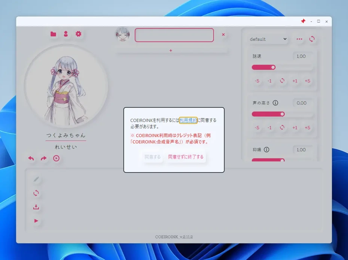Click the pencil edit icon in bottom panel
Viewport: 348px width, 260px height.
36,179
